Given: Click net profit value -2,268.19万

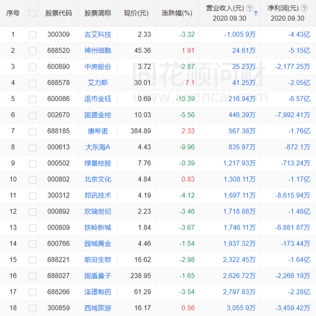Looking at the screenshot, I should [x=293, y=276].
